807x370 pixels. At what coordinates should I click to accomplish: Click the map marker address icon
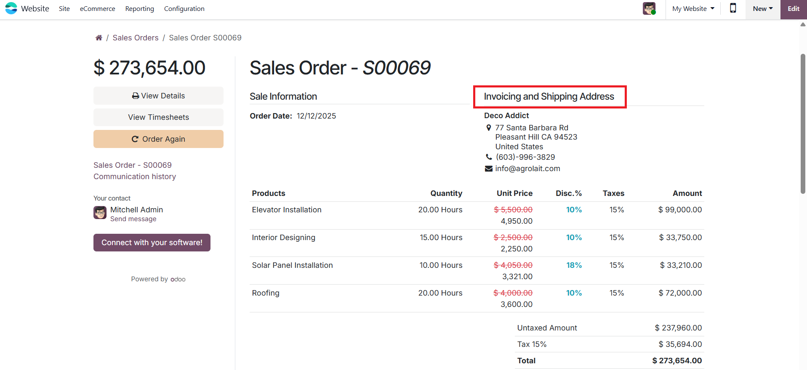coord(489,128)
